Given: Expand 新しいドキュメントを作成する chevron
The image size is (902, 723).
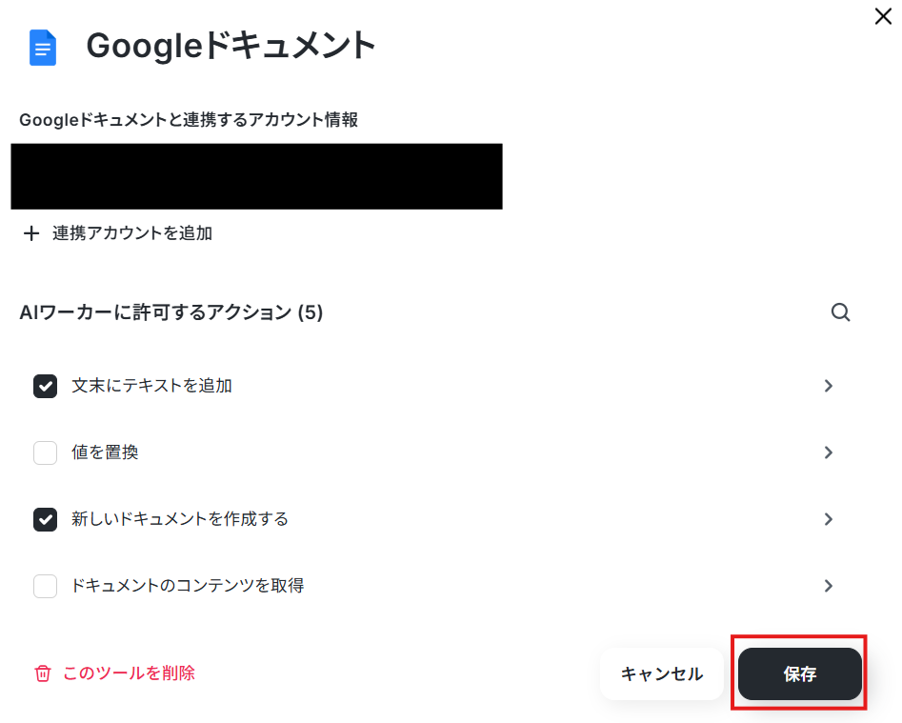Looking at the screenshot, I should [x=829, y=519].
